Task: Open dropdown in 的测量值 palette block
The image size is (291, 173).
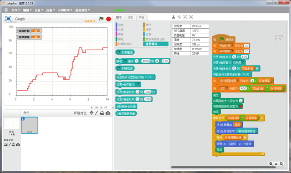Action: click(119, 52)
